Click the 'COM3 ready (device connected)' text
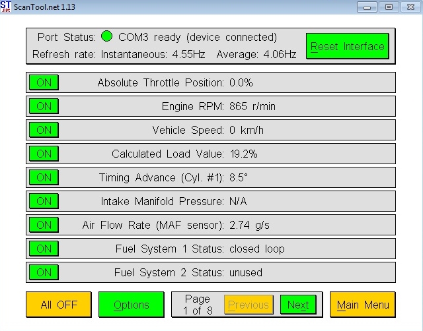 [198, 37]
